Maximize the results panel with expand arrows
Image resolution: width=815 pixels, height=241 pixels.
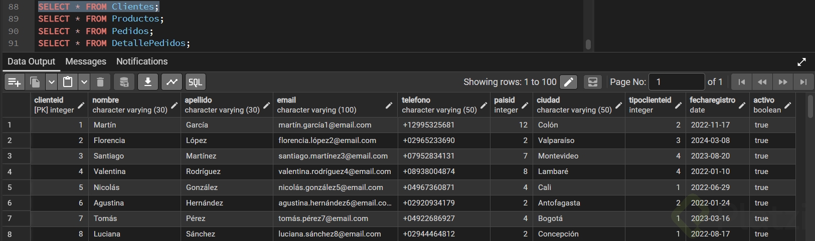(801, 62)
